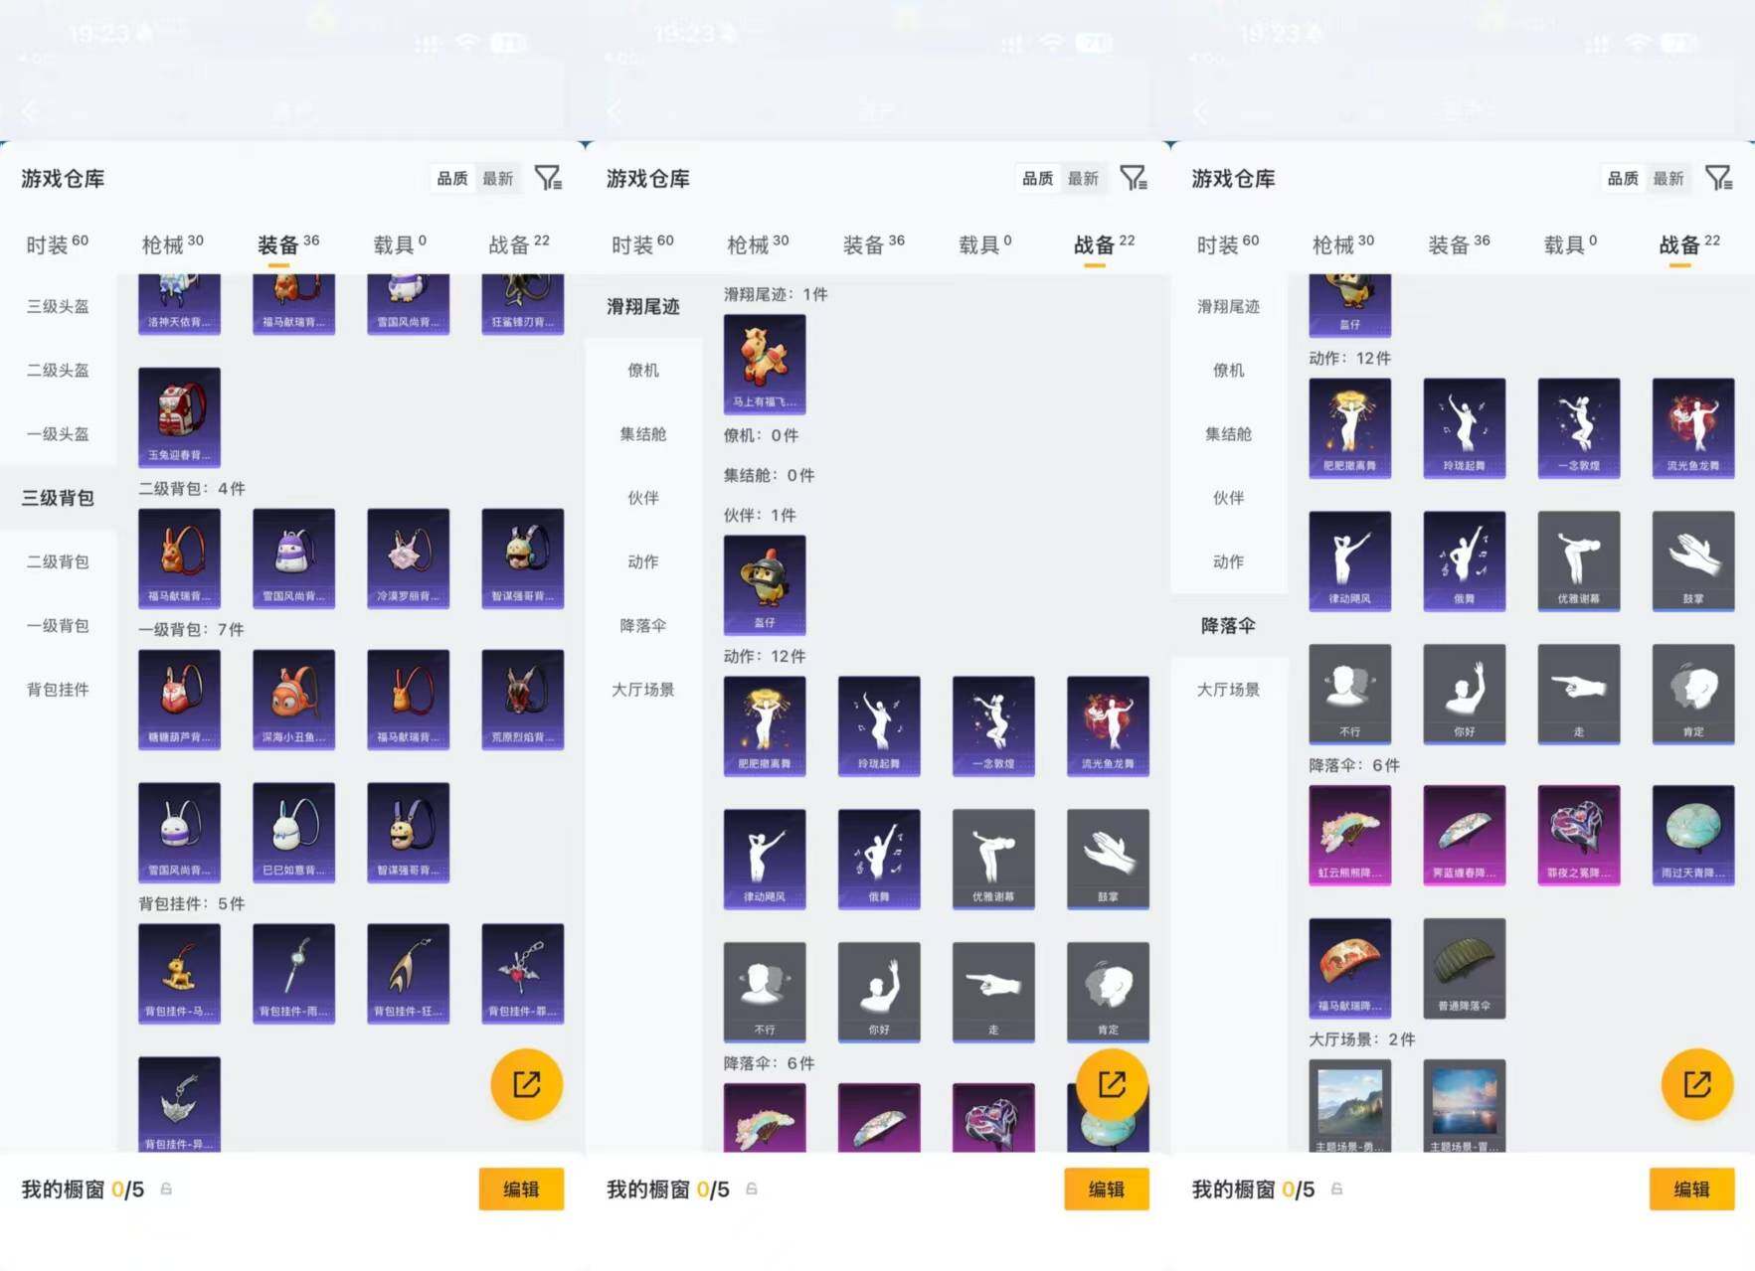
Task: Tap the orange share icon in the 战备 panel
Action: [x=1695, y=1084]
